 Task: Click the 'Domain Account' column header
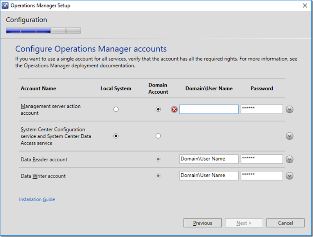click(158, 88)
